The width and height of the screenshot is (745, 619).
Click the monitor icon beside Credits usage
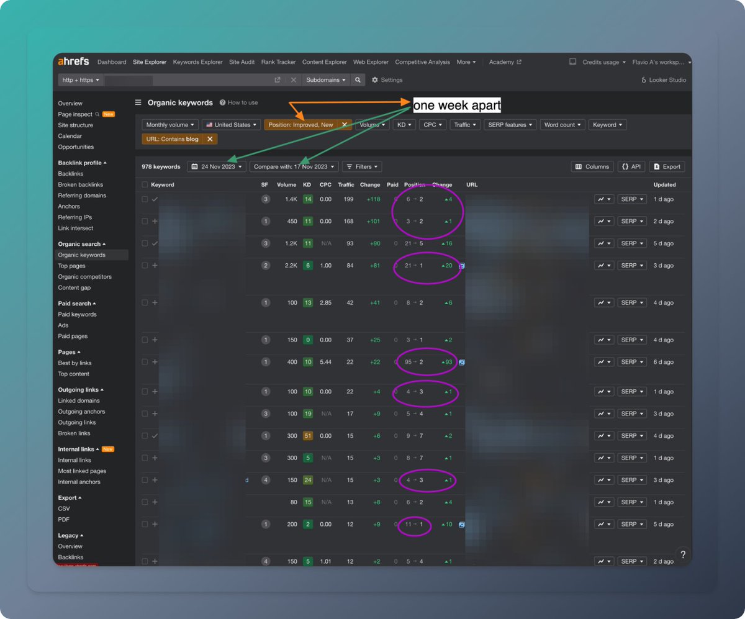572,62
